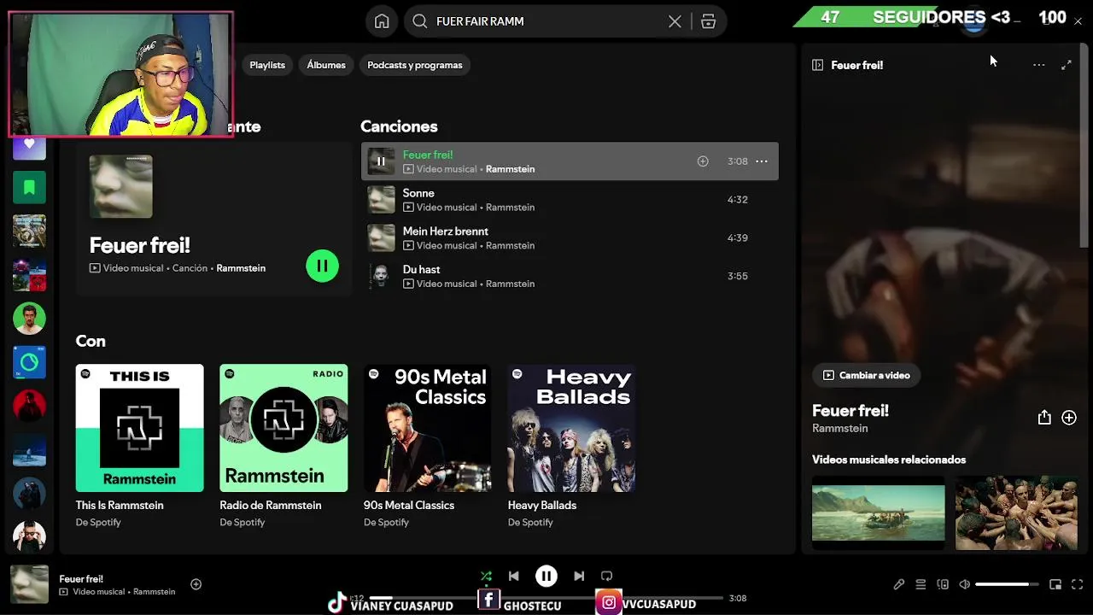Collapse the Now Playing side panel icon
The height and width of the screenshot is (615, 1093).
[817, 65]
